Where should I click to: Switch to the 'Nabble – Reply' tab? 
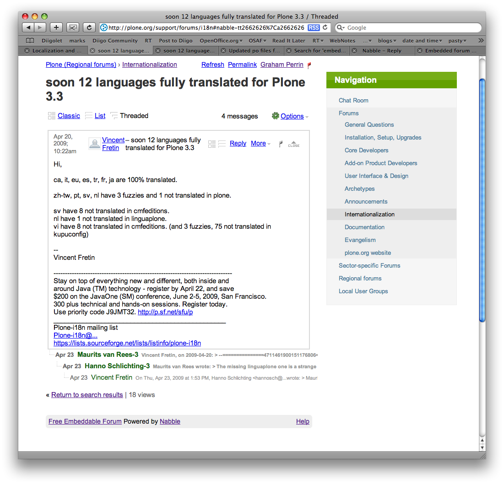click(x=381, y=51)
